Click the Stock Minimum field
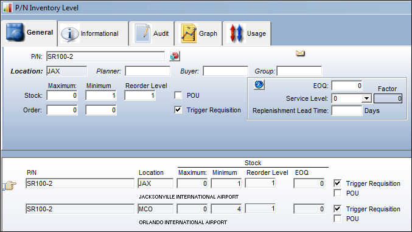This screenshot has height=232, width=412. pyautogui.click(x=101, y=95)
